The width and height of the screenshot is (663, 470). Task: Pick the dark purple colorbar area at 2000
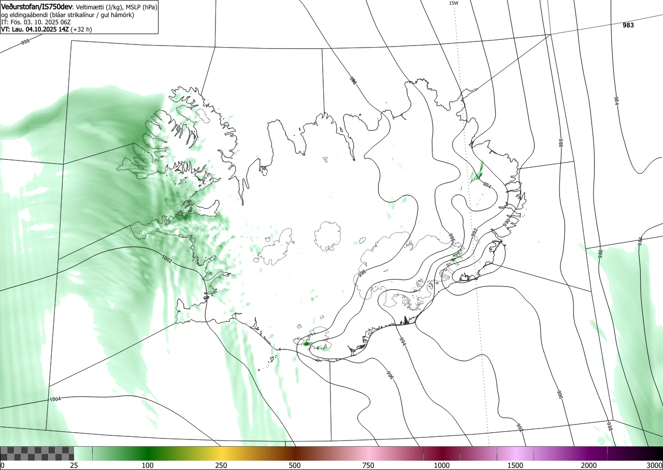(x=589, y=453)
